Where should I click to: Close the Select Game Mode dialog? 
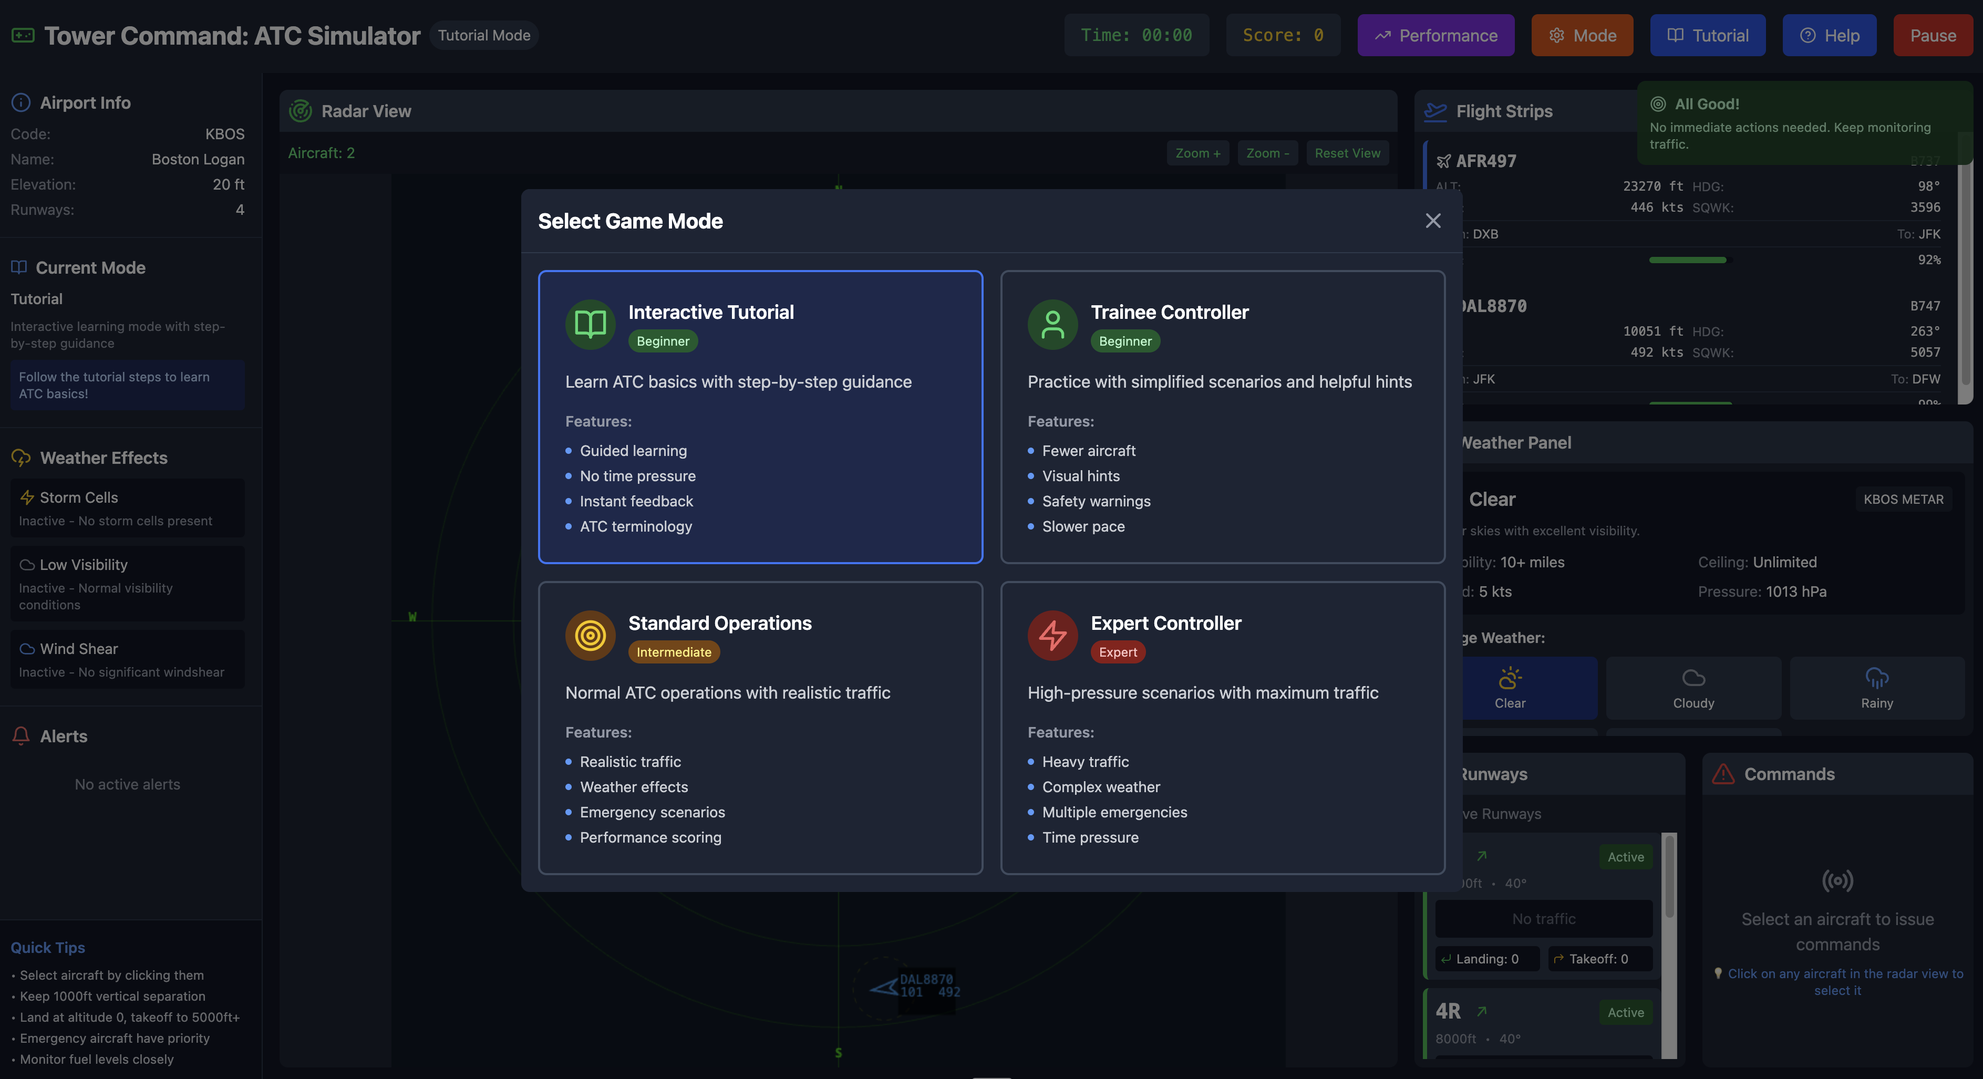(1432, 221)
